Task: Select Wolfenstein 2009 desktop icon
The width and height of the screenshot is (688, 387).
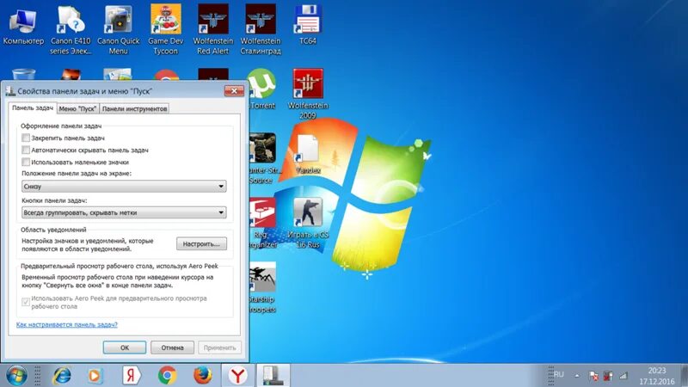Action: (x=308, y=94)
